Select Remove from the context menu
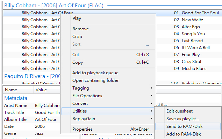 pos(108,29)
